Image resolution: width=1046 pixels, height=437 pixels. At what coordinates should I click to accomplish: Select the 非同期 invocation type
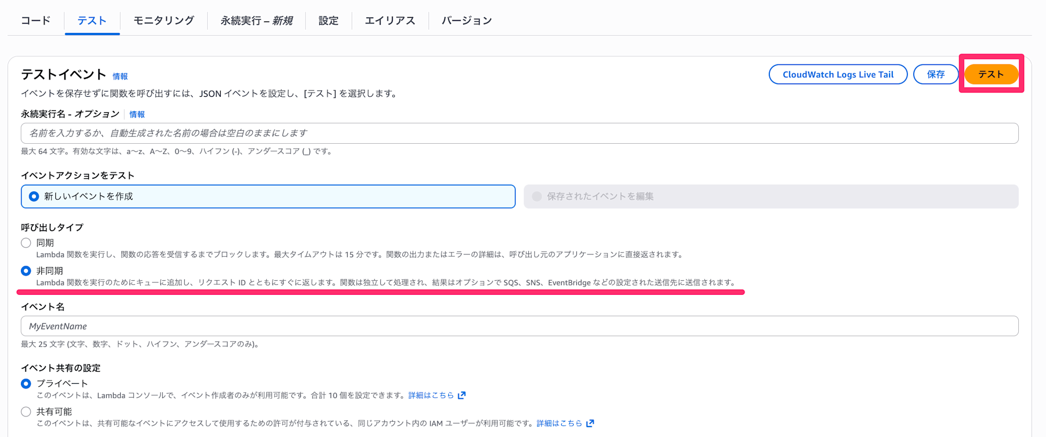[26, 271]
